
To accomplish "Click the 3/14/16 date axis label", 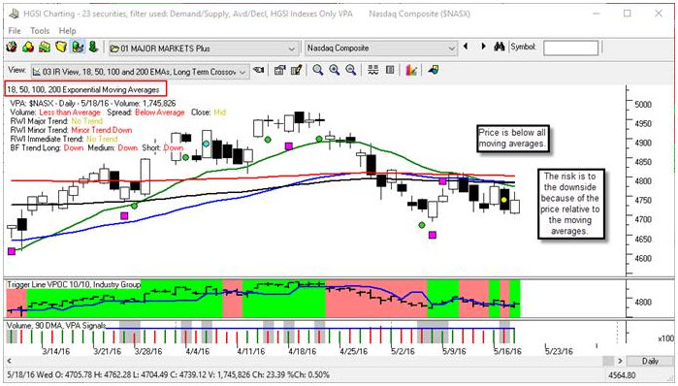I will tap(56, 351).
